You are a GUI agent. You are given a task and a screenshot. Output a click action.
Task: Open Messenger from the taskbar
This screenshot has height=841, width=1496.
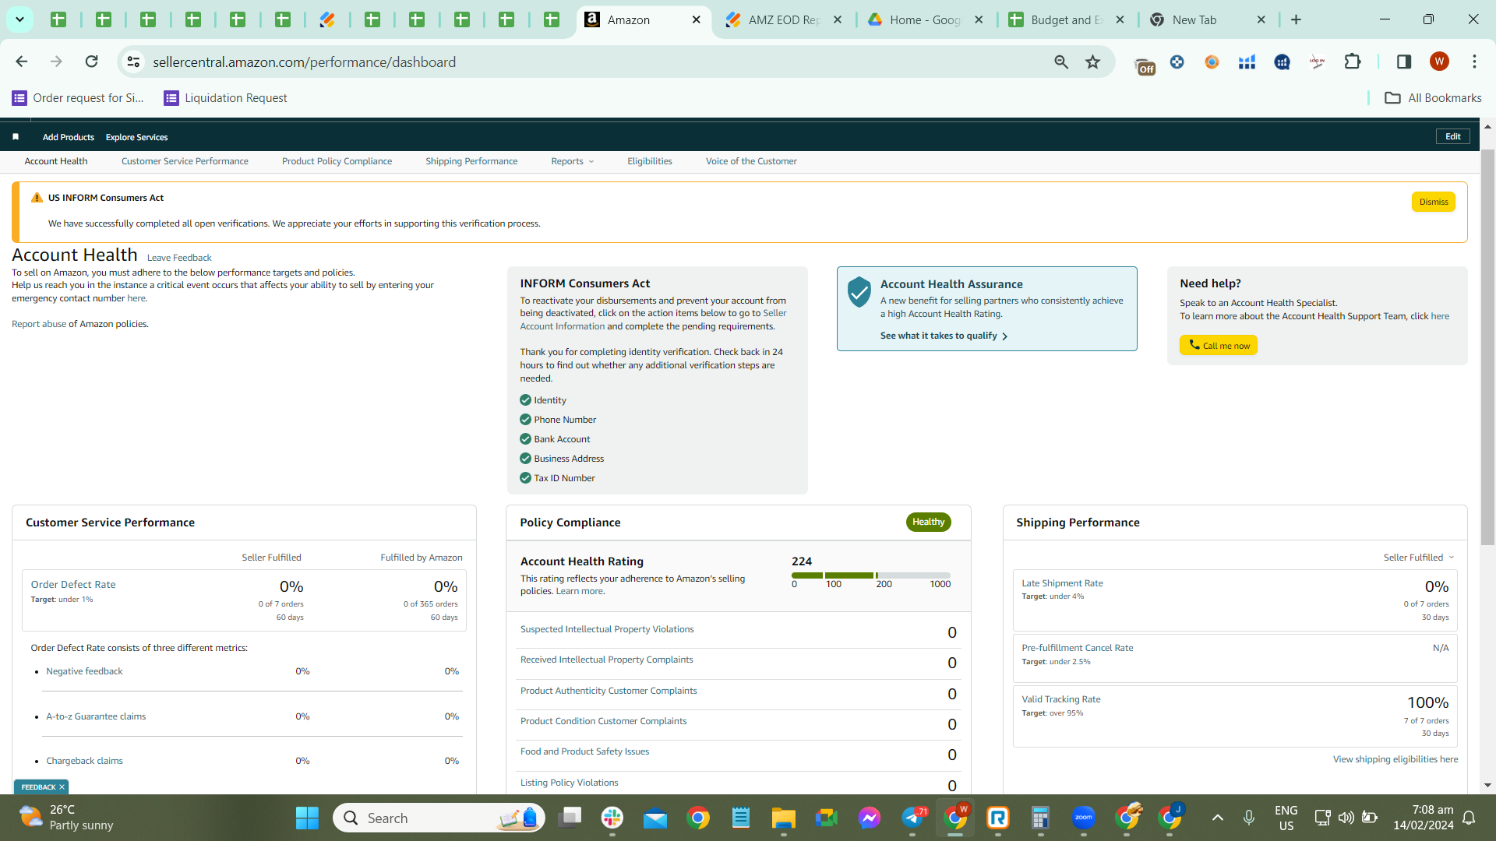point(869,818)
